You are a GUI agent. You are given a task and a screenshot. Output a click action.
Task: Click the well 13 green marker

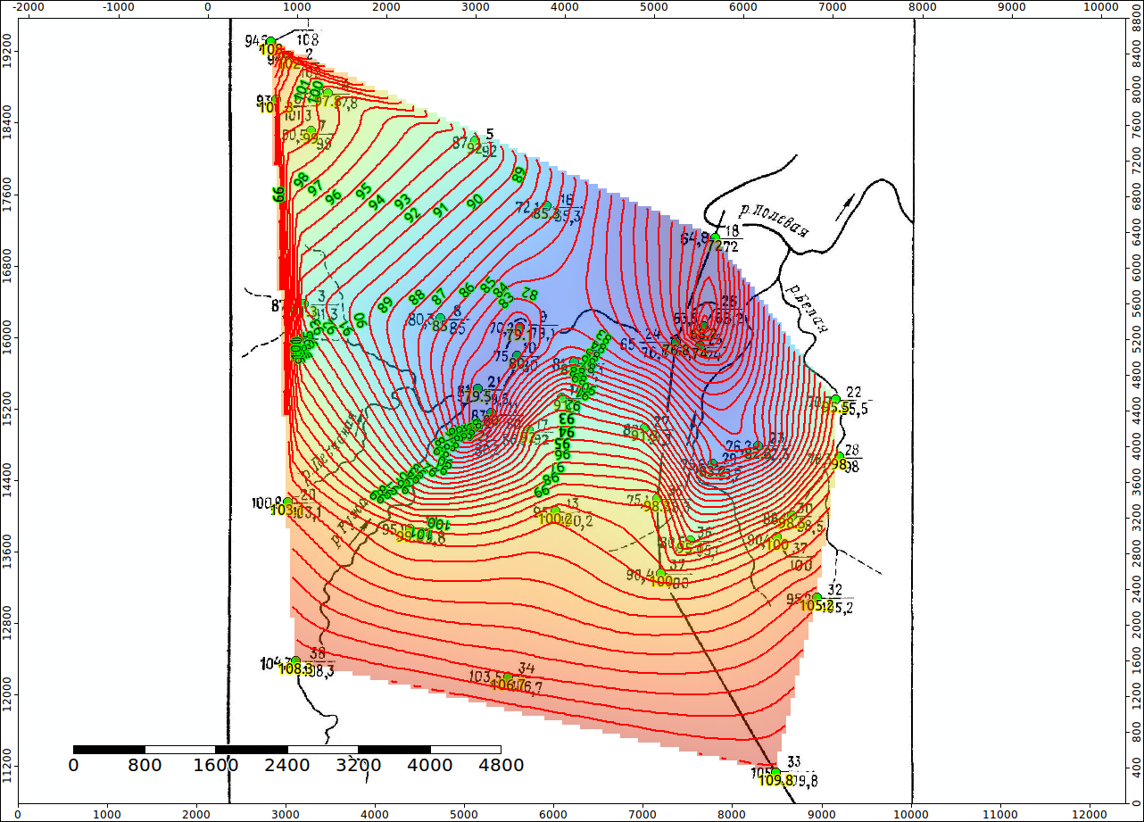point(555,511)
